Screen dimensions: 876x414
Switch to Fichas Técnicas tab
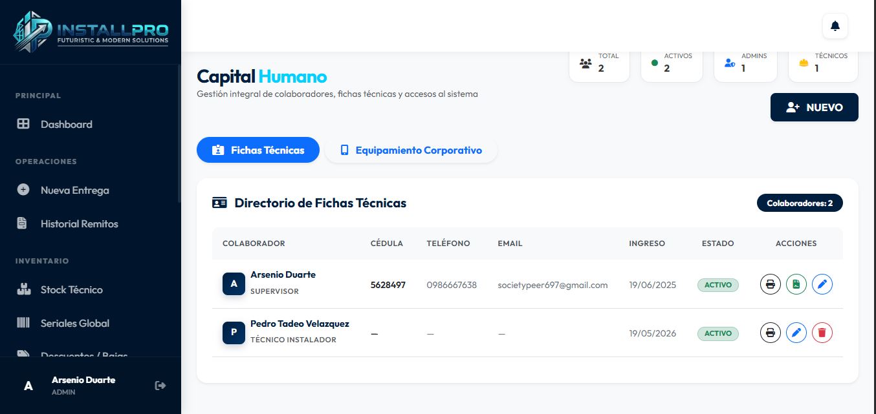point(258,150)
